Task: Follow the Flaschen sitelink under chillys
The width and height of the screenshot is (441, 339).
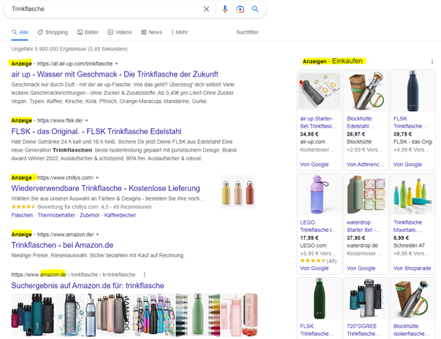Action: pyautogui.click(x=22, y=215)
